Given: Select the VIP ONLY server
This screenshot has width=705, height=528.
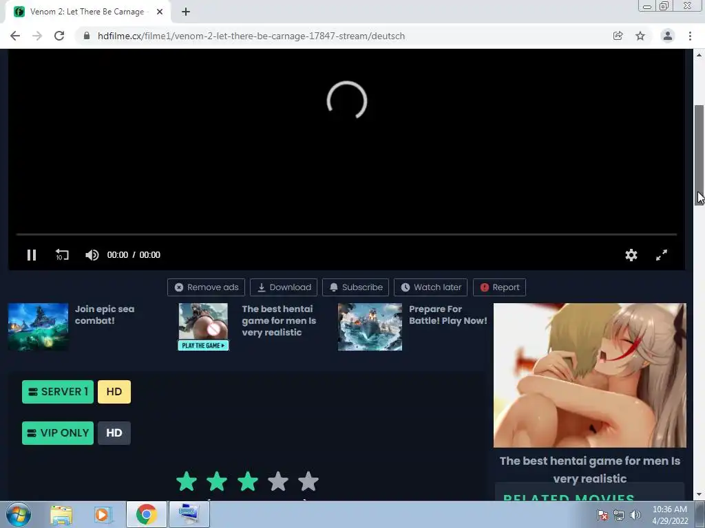Looking at the screenshot, I should 58,433.
